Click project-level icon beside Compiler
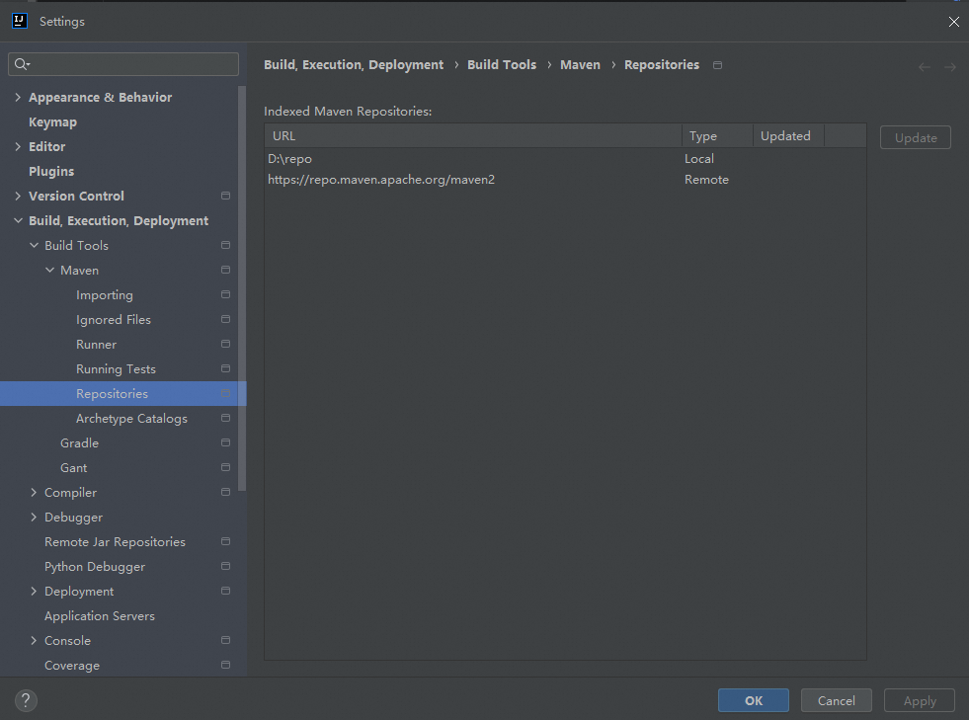 point(225,493)
